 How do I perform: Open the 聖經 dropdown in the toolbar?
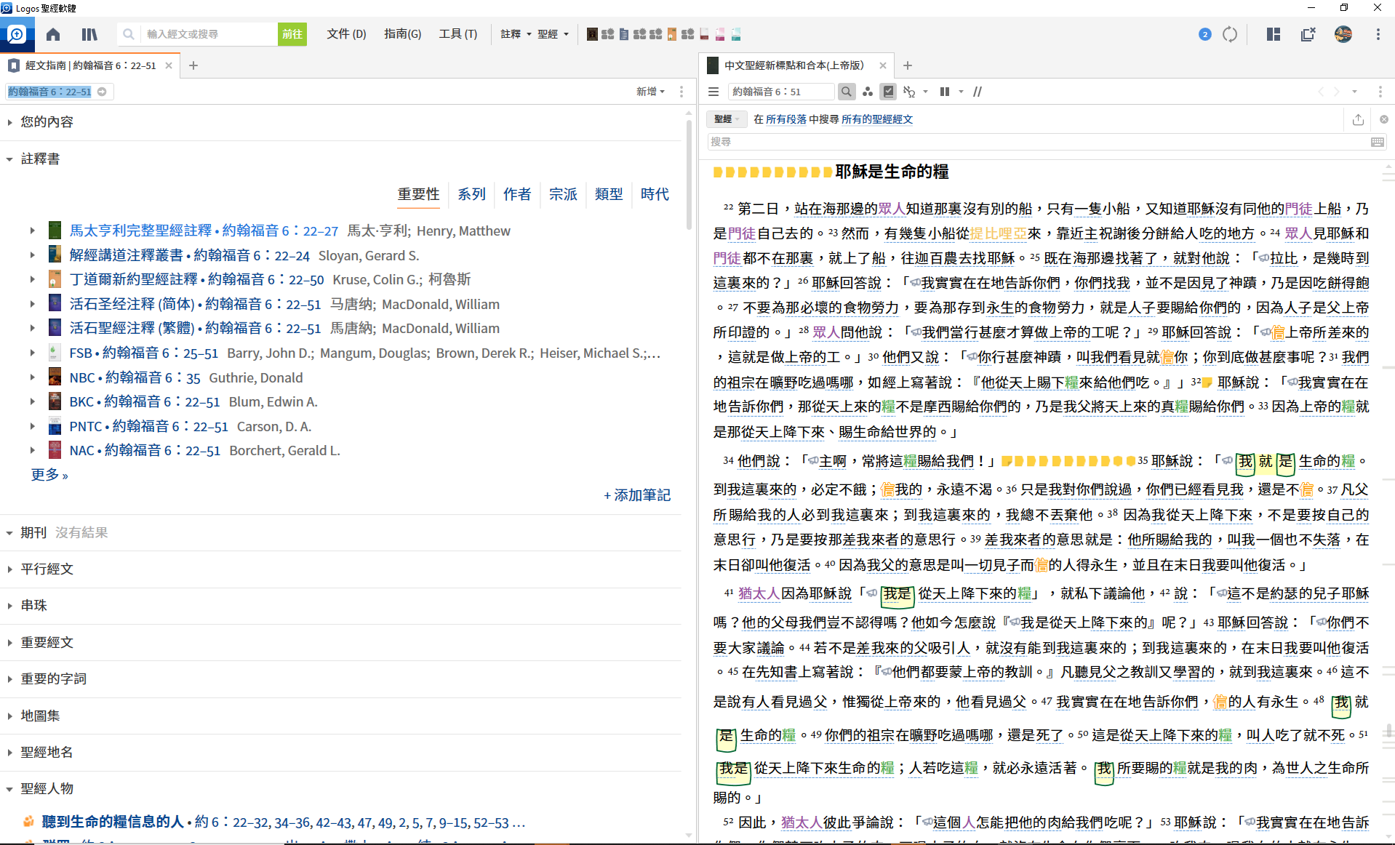[553, 34]
